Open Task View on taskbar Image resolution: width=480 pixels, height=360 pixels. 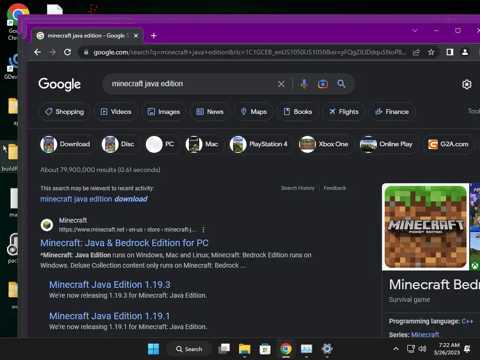(x=224, y=349)
